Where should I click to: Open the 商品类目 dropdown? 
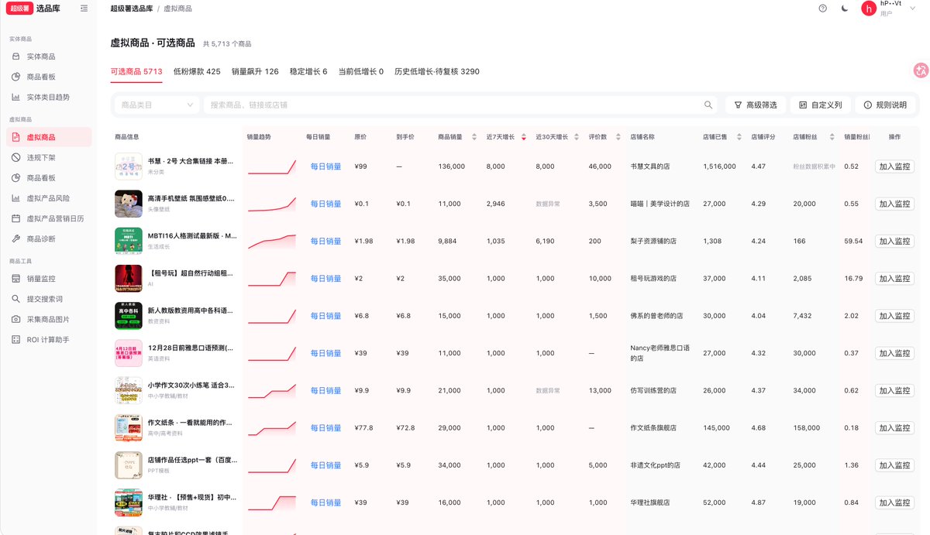157,105
